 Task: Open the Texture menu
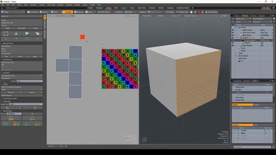tap(42, 5)
